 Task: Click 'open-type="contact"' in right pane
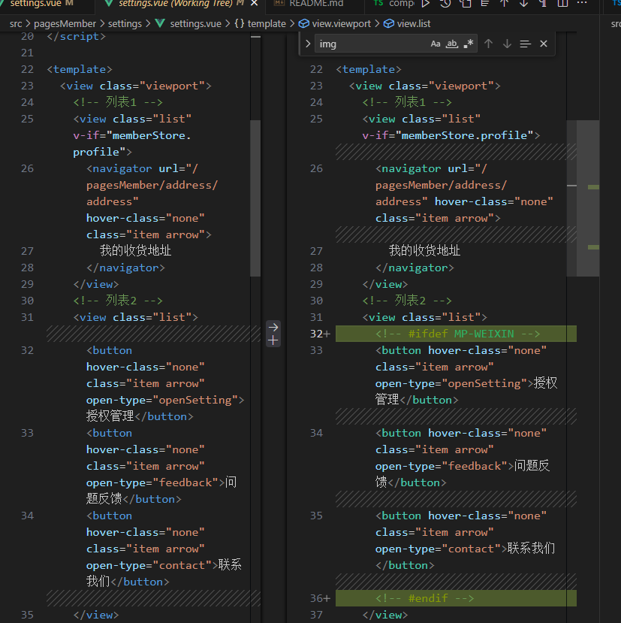tap(438, 549)
